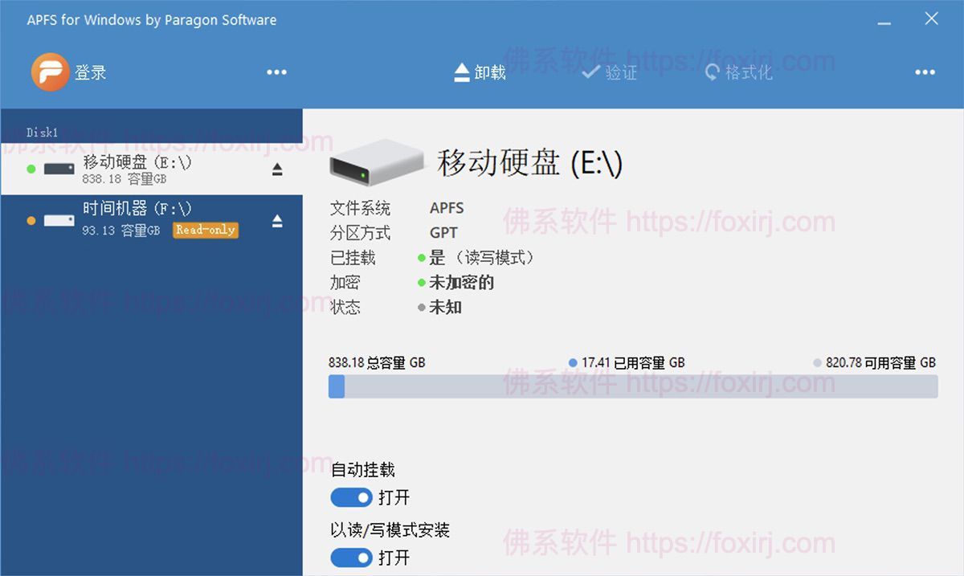Minimize the APFS for Windows window
The height and width of the screenshot is (576, 964).
point(884,21)
